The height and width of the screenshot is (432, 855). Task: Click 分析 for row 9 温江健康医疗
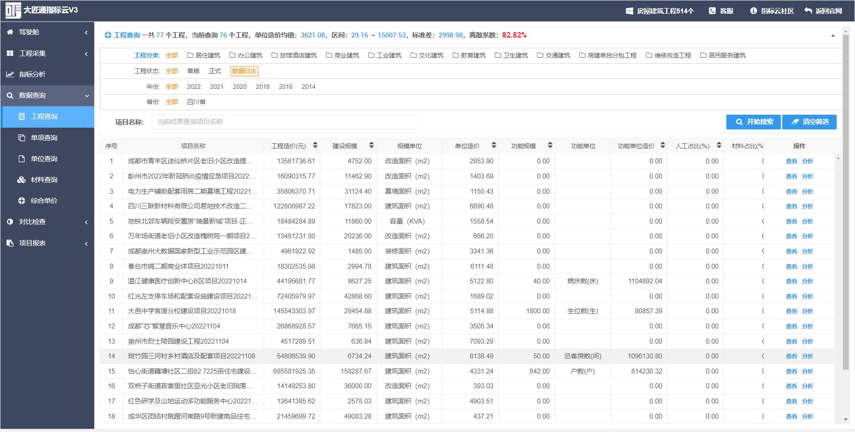pos(807,281)
